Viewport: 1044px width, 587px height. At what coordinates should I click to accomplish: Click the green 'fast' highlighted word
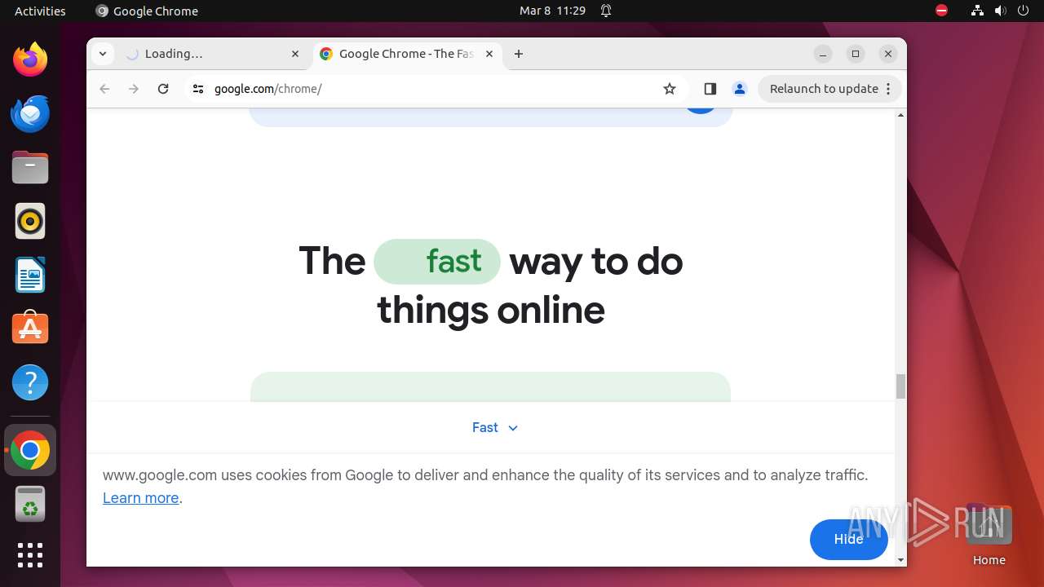[x=437, y=262]
